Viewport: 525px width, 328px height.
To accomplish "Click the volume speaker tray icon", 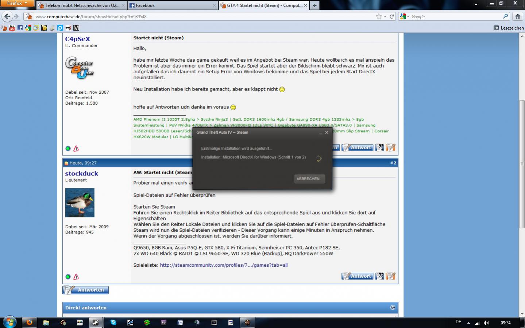I will pyautogui.click(x=486, y=323).
